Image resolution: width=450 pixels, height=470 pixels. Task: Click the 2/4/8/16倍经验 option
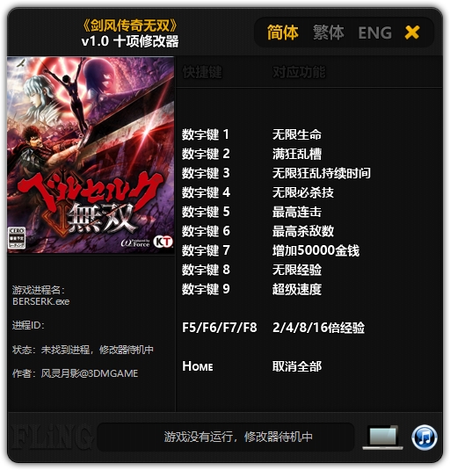click(x=318, y=328)
